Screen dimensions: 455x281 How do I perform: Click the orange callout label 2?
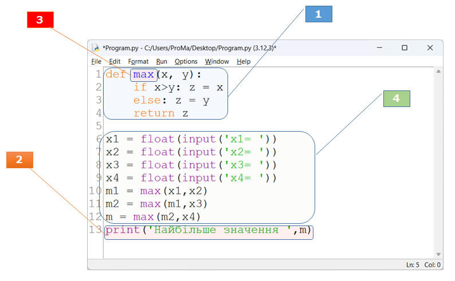(x=19, y=160)
